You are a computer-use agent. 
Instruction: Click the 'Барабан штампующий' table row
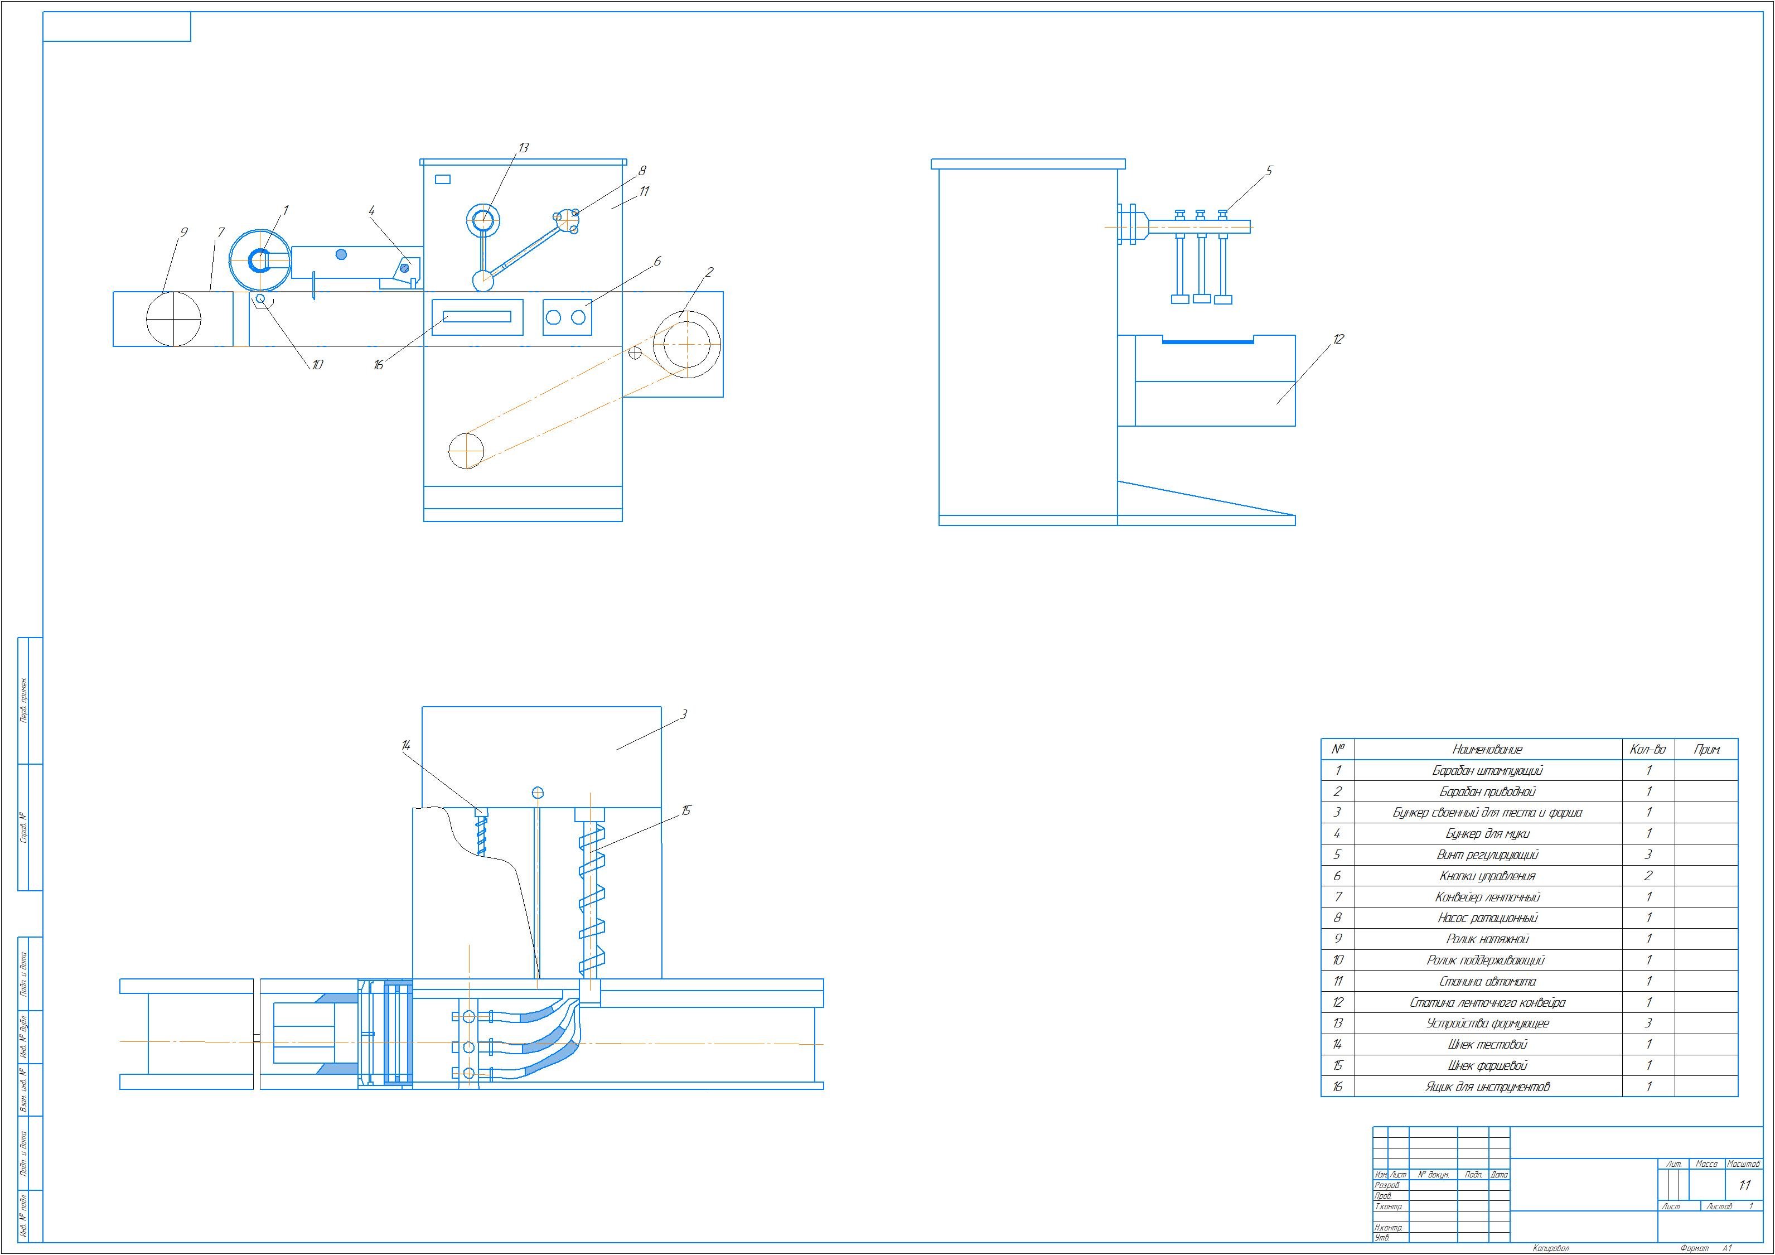pos(1487,770)
